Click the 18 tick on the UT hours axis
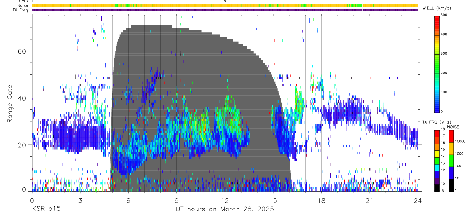Viewport: 470px width, 217px height. point(321,200)
